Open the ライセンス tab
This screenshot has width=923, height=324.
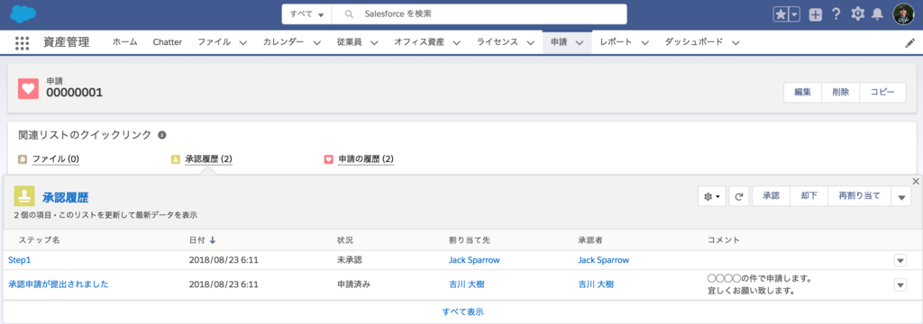pos(498,42)
